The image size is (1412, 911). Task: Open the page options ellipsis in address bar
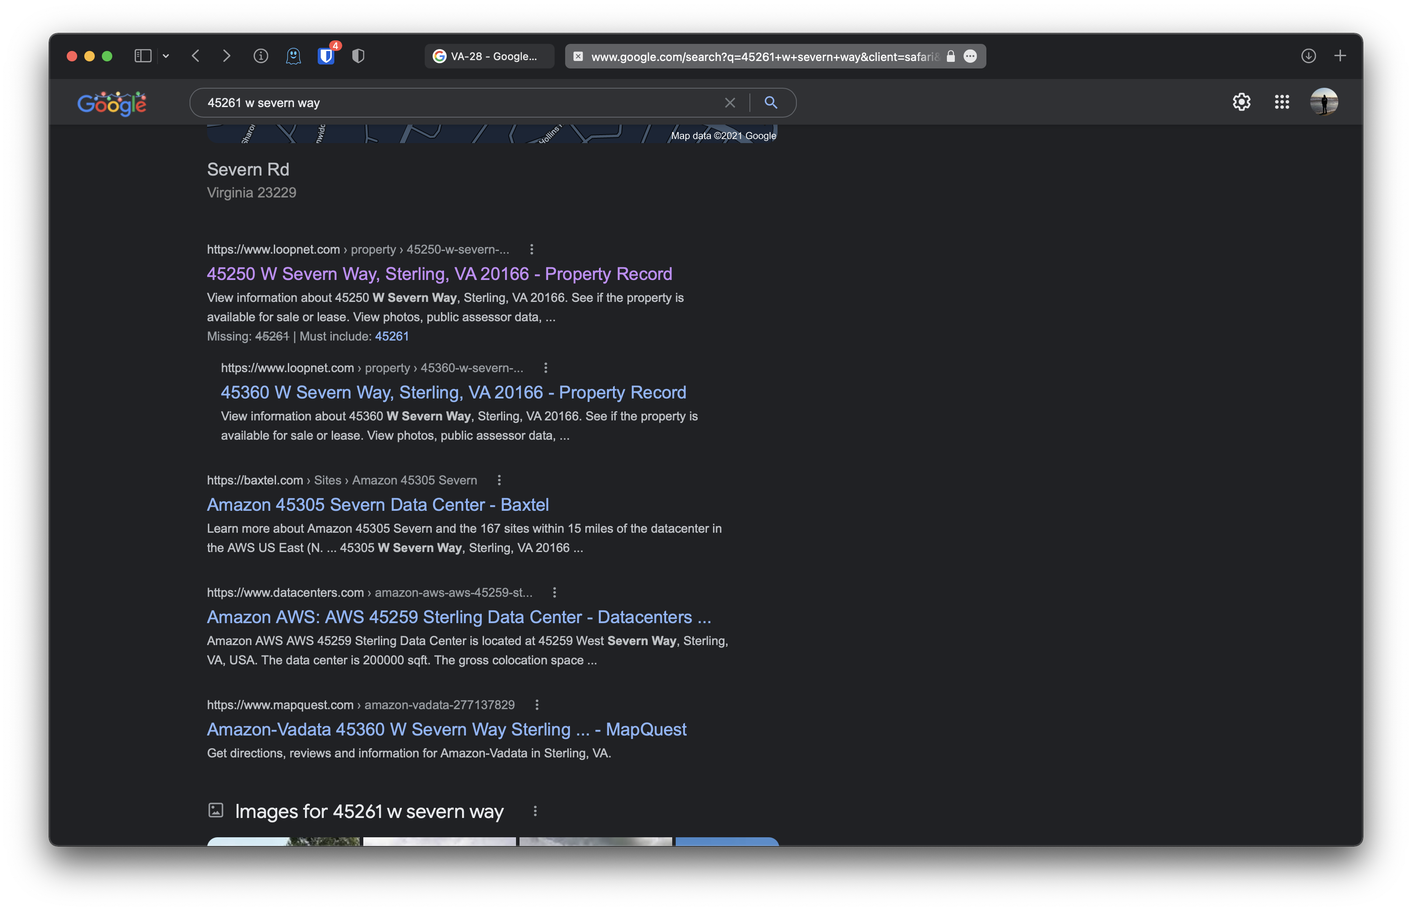pos(970,56)
